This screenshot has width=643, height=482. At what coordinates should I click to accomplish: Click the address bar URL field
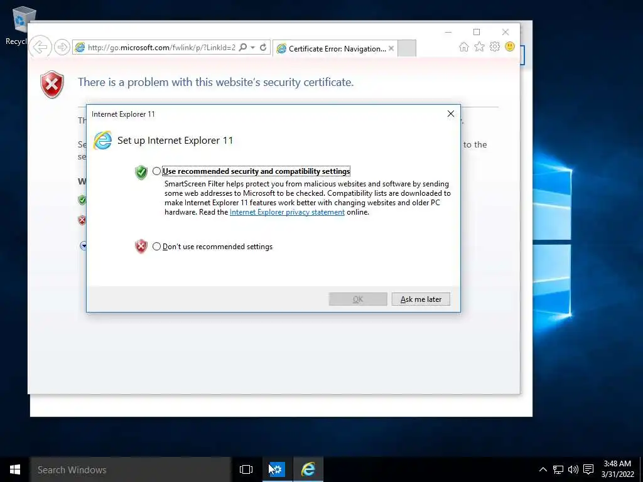(x=161, y=48)
